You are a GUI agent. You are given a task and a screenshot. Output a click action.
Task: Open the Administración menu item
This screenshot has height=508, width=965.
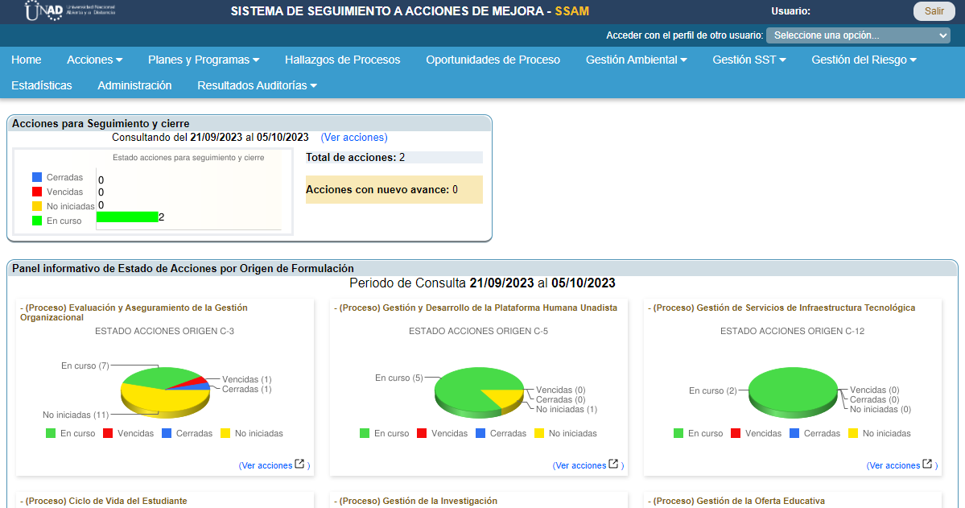pos(134,85)
